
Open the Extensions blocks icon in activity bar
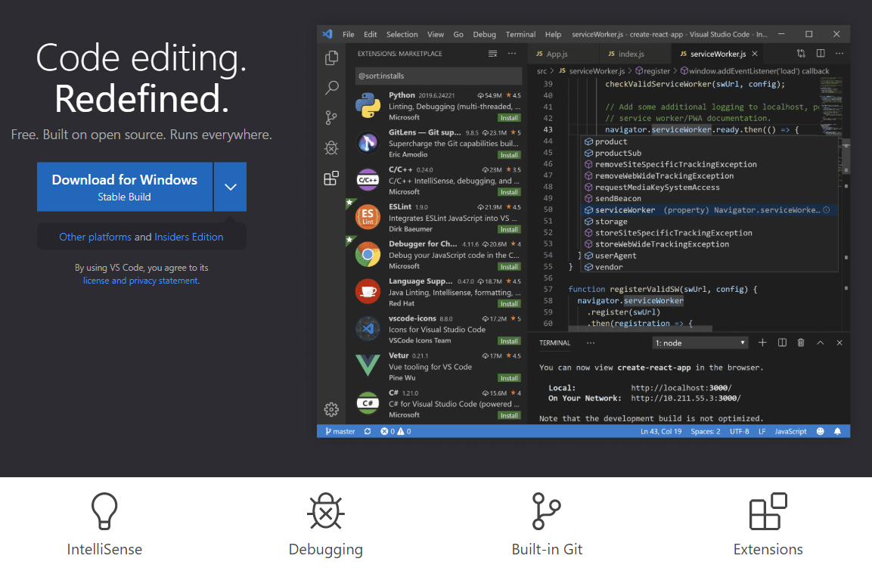[x=331, y=178]
